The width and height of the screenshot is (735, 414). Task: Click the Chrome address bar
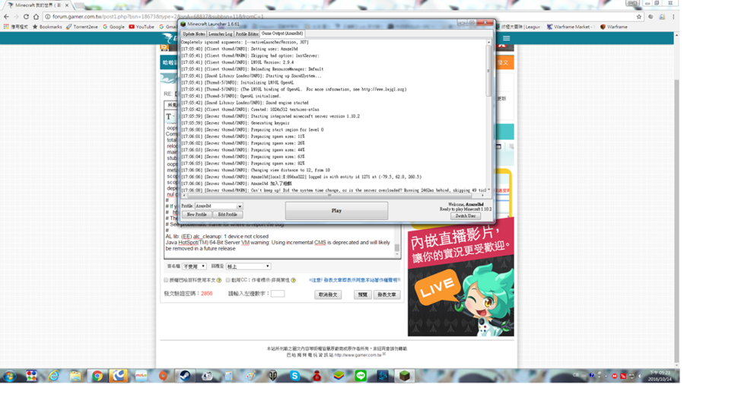coord(338,17)
